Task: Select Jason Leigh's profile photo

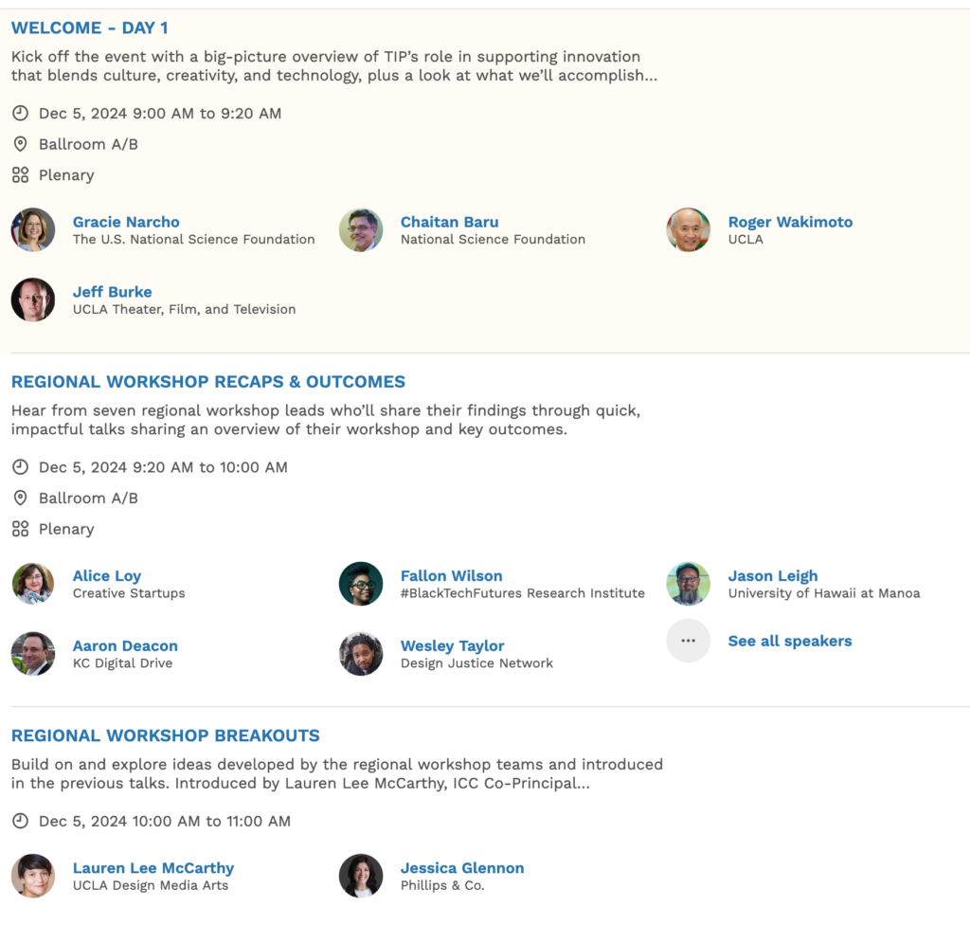Action: click(688, 584)
